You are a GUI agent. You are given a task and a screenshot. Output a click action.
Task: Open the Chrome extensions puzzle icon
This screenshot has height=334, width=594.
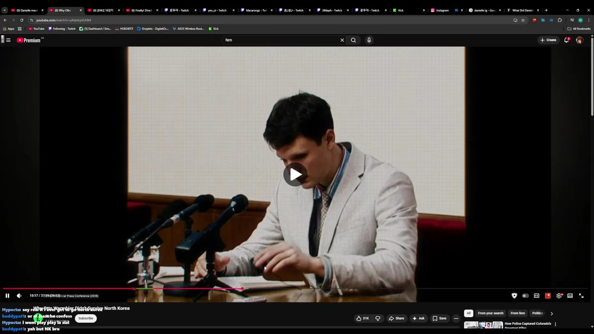coord(560,20)
